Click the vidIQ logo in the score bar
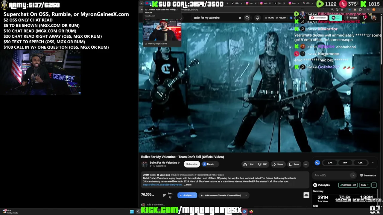 click(317, 163)
